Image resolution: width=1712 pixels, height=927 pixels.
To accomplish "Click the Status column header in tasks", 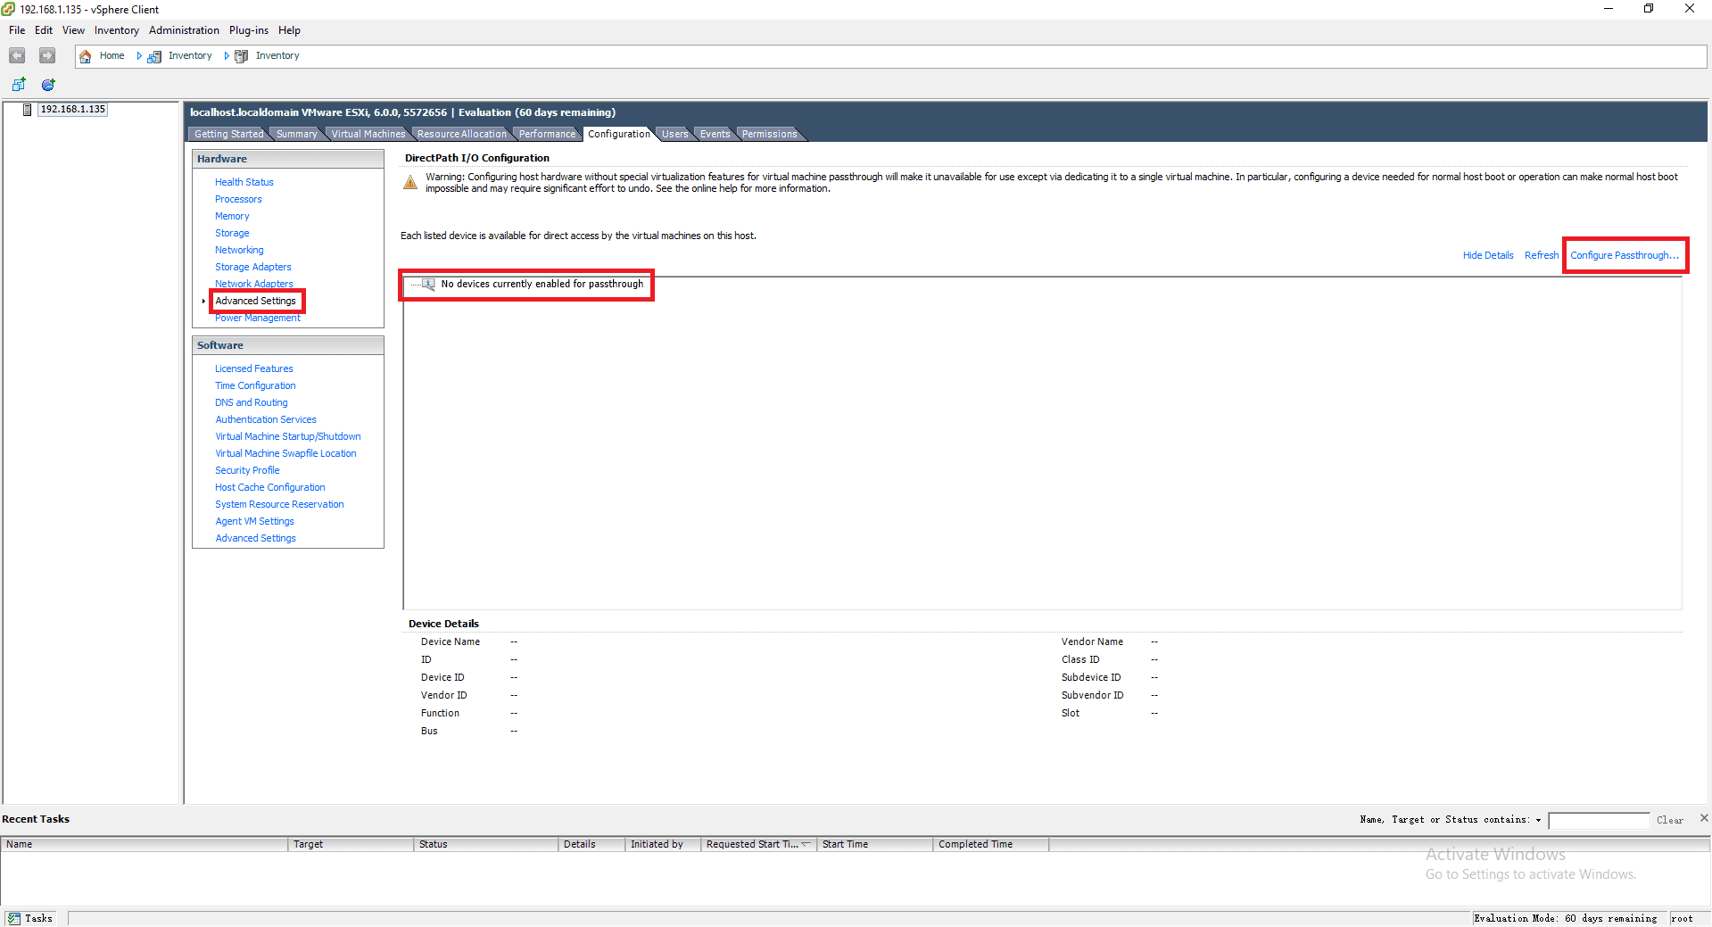I will 485,844.
